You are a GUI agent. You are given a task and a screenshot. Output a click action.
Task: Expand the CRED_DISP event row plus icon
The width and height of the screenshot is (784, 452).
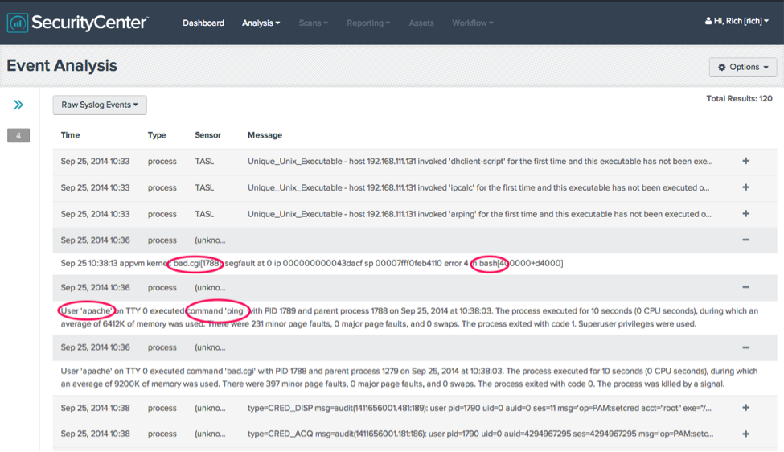point(745,408)
